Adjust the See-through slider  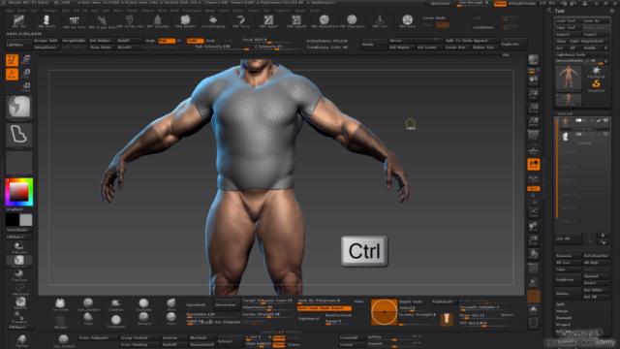474,3
